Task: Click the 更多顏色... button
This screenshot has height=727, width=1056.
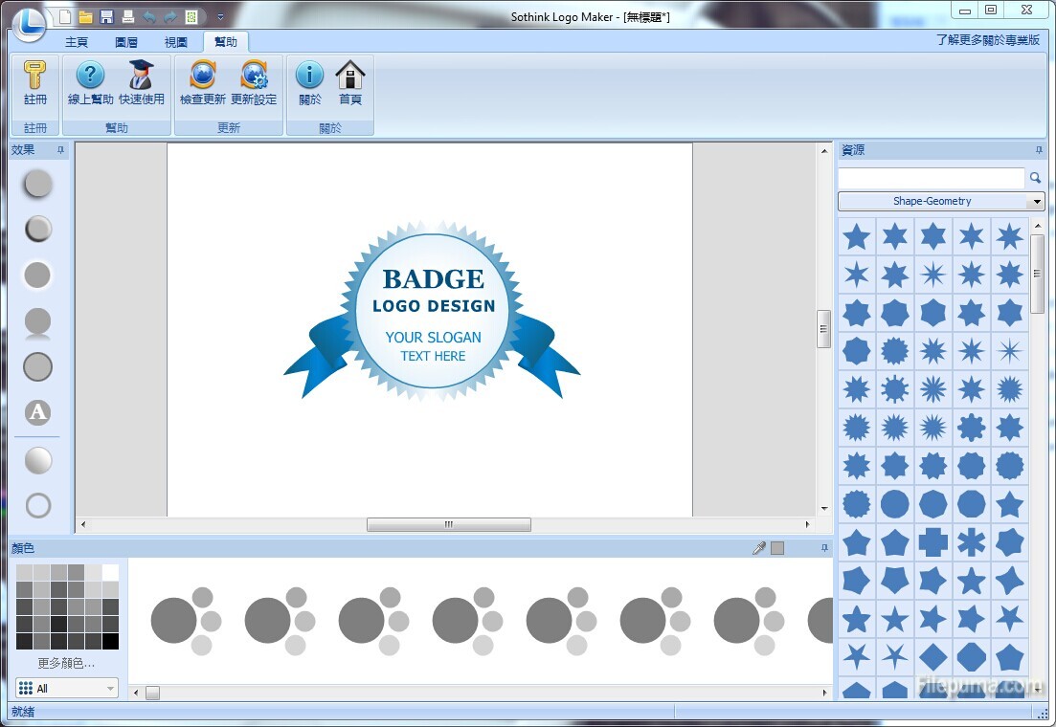Action: pyautogui.click(x=66, y=663)
